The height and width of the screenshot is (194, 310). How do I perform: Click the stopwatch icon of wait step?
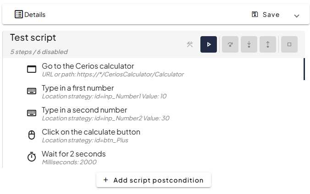32,157
